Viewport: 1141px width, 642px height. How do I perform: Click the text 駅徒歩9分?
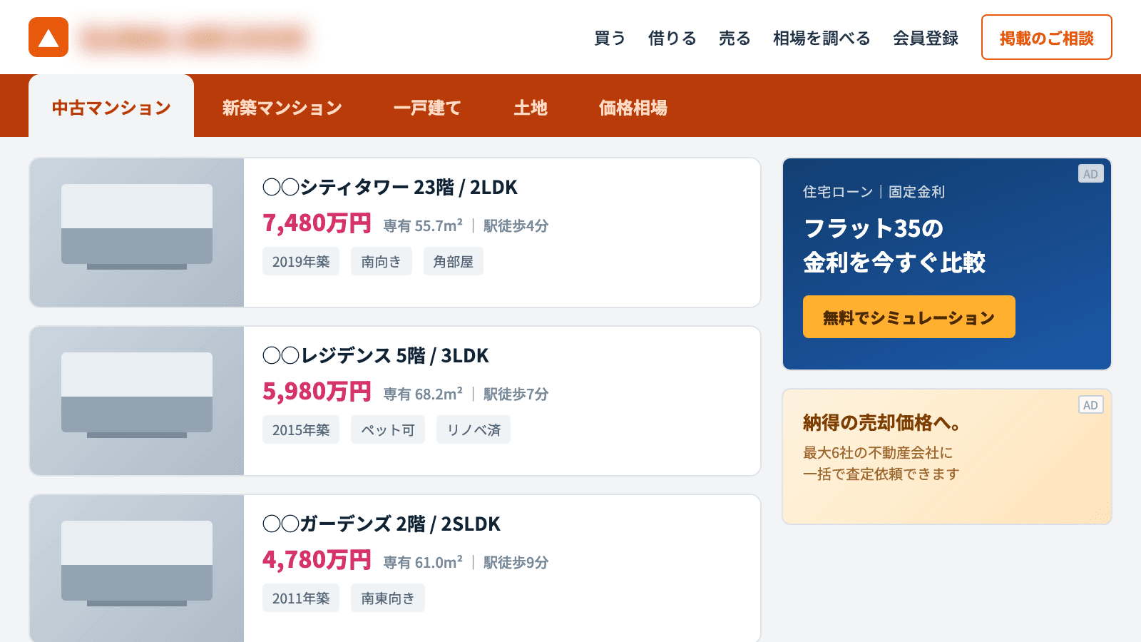click(x=516, y=562)
